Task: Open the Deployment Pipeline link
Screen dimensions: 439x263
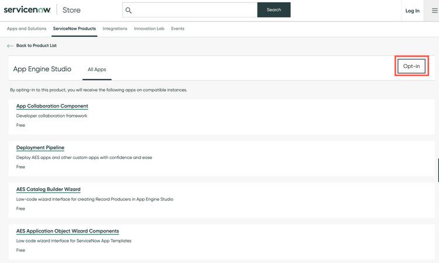Action: [x=40, y=147]
